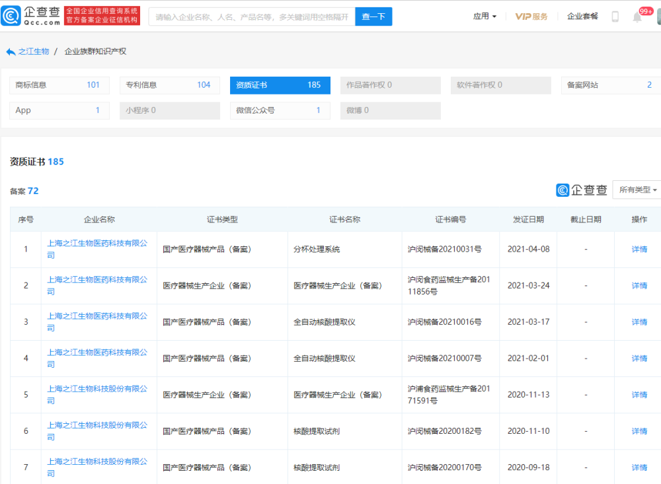Image resolution: width=661 pixels, height=484 pixels.
Task: Click the 证书类型 column header
Action: (222, 219)
